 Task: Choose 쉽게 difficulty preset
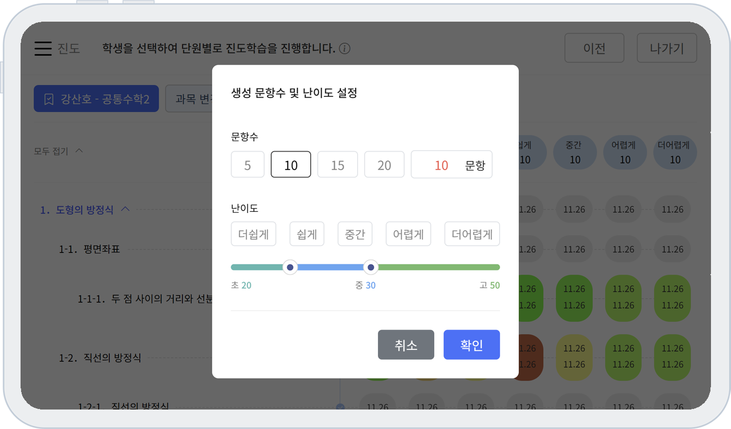306,235
